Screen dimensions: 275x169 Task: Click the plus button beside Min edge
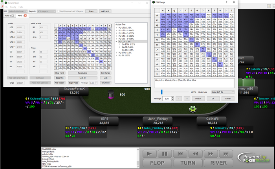[x=187, y=99]
